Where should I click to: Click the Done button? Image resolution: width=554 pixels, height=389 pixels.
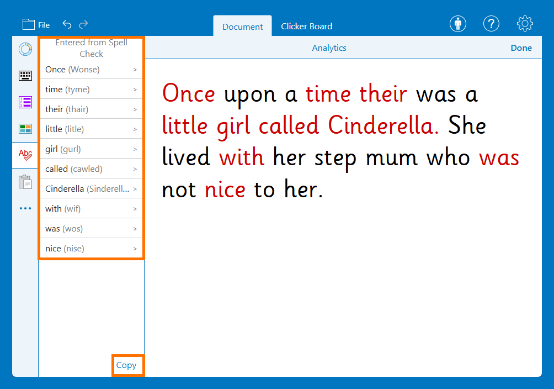(x=521, y=48)
